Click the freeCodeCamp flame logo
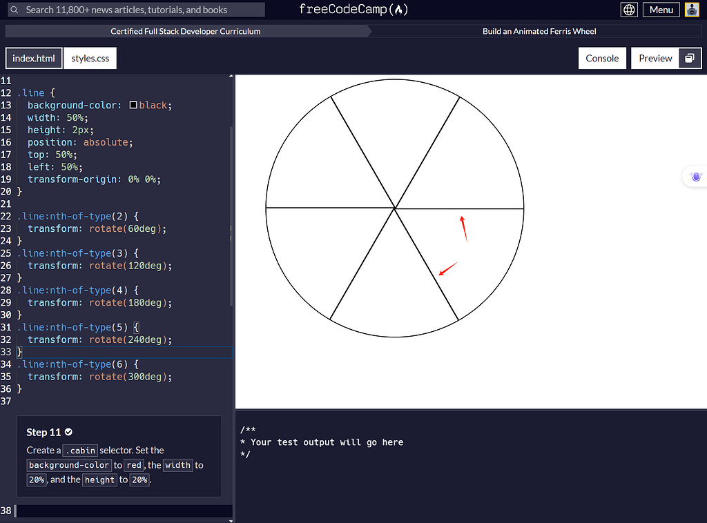Image resolution: width=707 pixels, height=523 pixels. (x=398, y=10)
